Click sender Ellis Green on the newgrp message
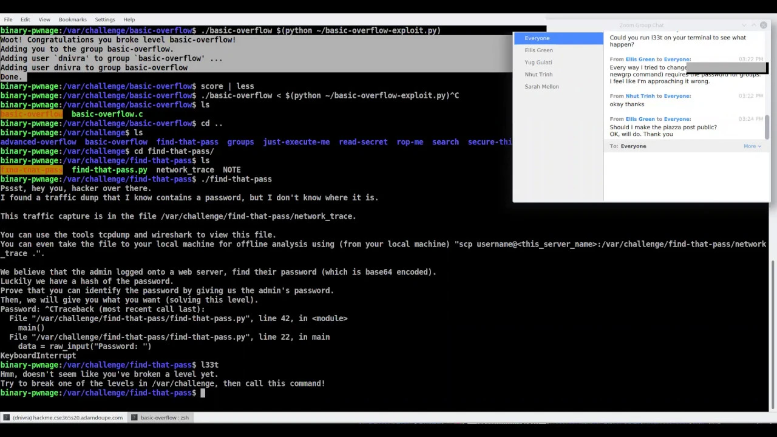 [640, 59]
